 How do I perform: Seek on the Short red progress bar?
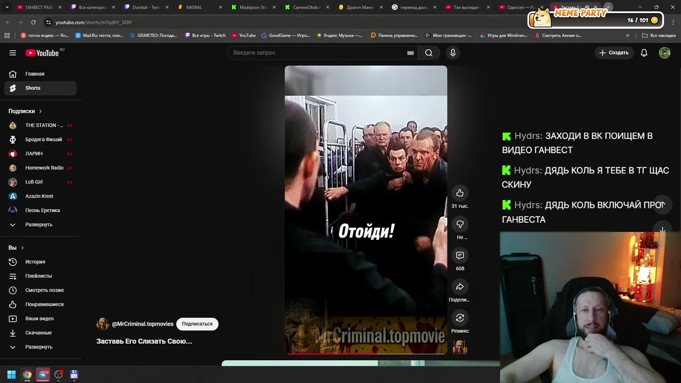click(366, 353)
